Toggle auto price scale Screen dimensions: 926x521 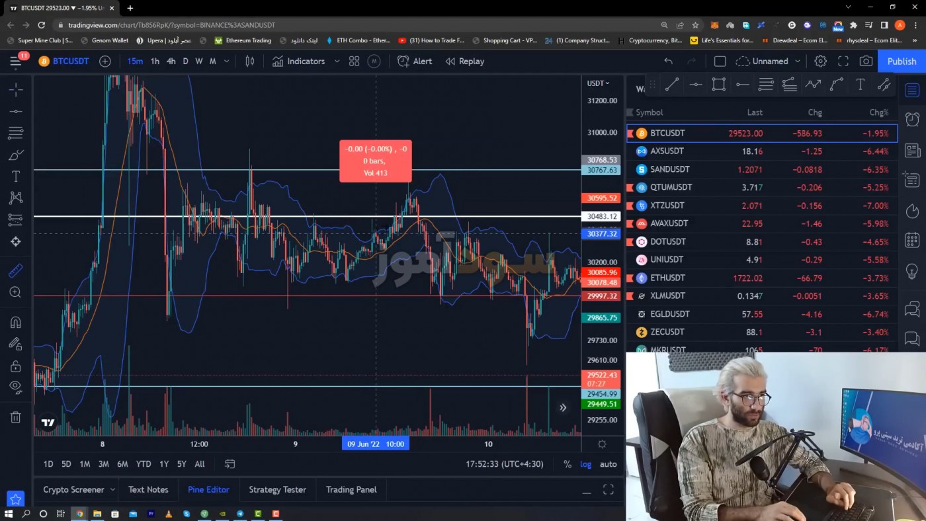click(x=608, y=464)
